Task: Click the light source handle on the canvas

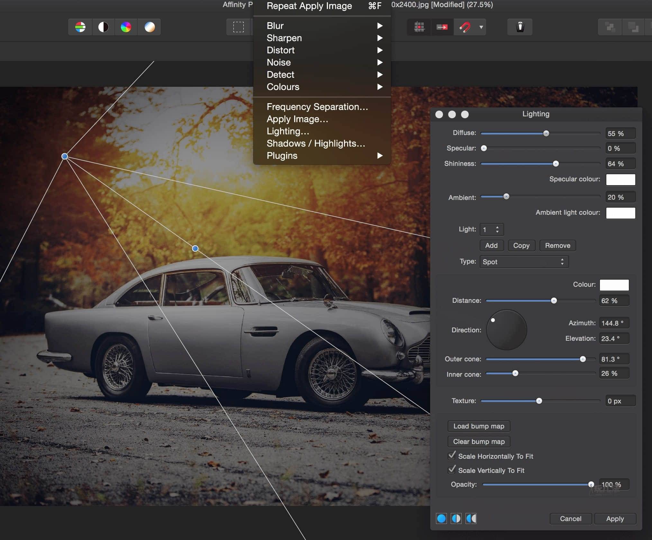Action: pyautogui.click(x=65, y=156)
